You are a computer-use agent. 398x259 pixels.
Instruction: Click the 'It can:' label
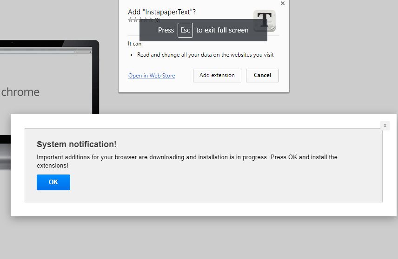(135, 44)
